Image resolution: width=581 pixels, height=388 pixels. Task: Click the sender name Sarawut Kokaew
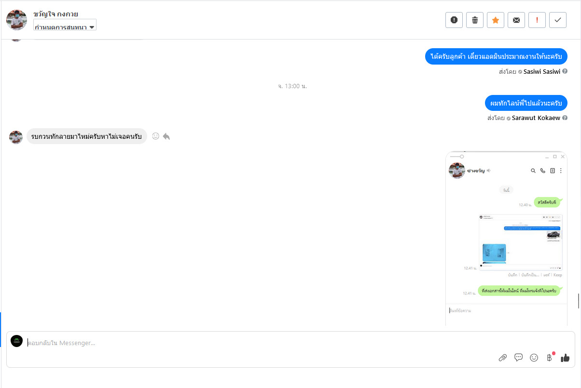(536, 118)
